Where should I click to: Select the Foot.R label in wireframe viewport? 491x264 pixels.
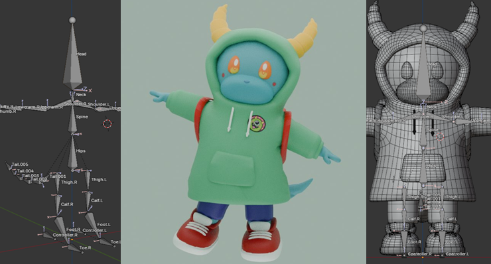click(415, 242)
